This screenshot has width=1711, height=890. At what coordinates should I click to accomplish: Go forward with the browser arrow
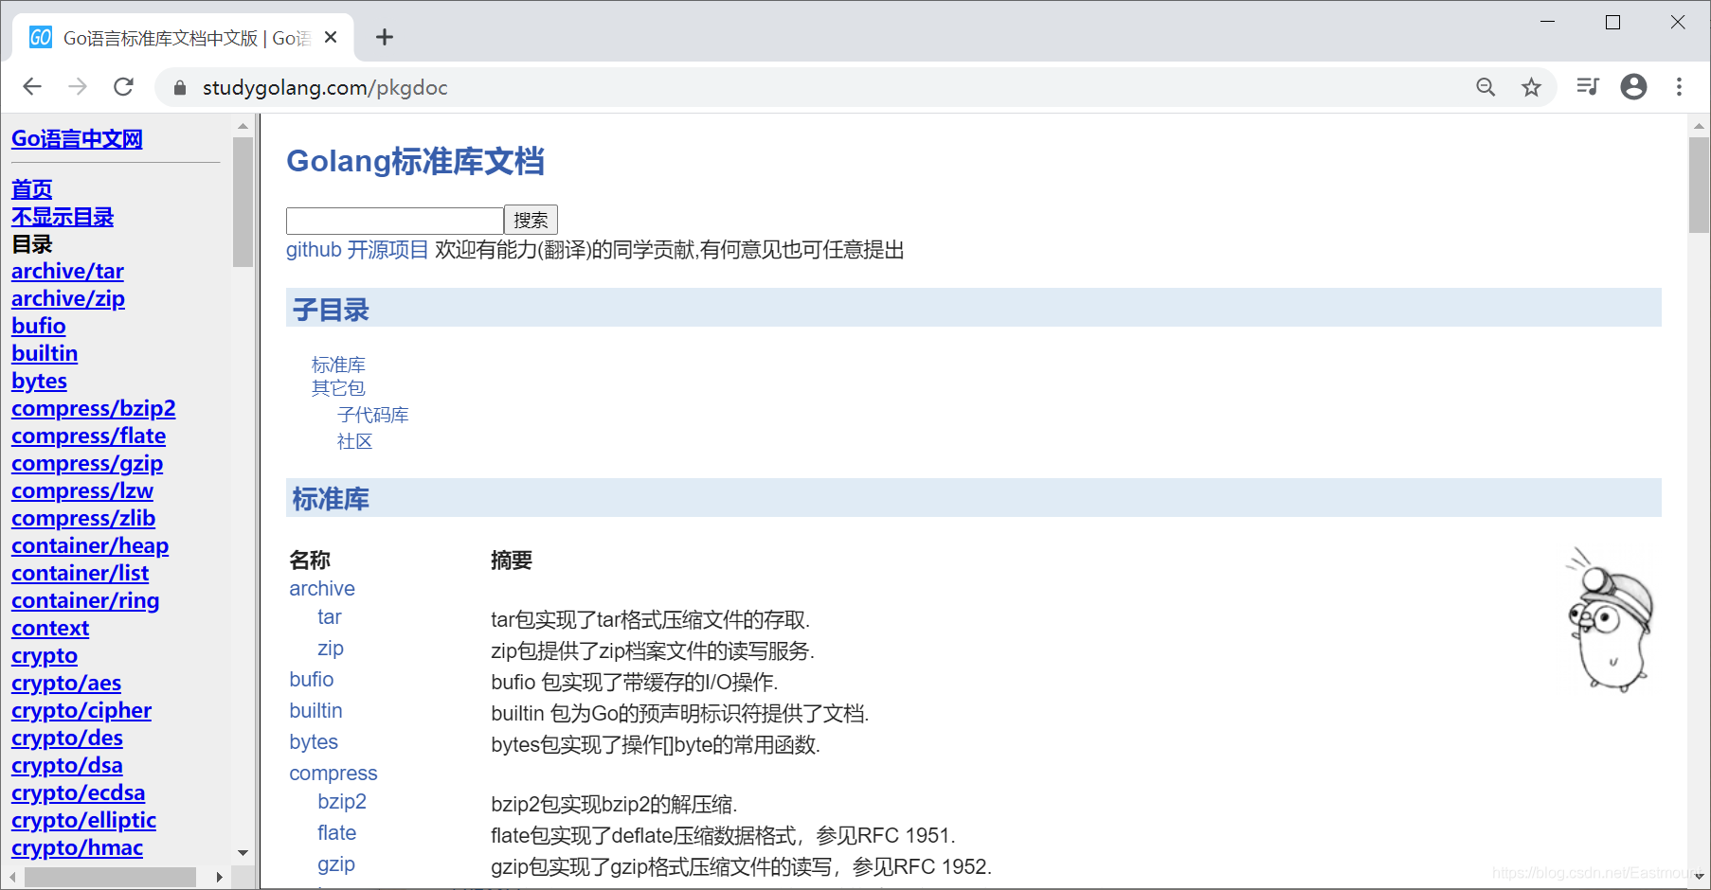click(x=78, y=87)
